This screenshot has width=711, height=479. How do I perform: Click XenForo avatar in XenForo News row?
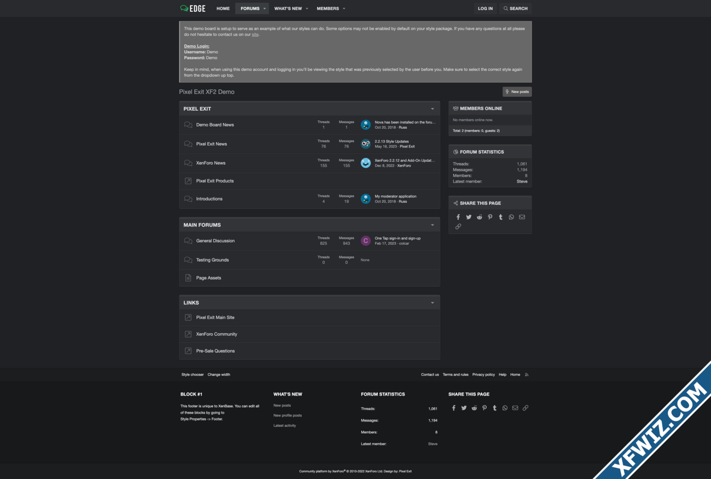tap(366, 163)
